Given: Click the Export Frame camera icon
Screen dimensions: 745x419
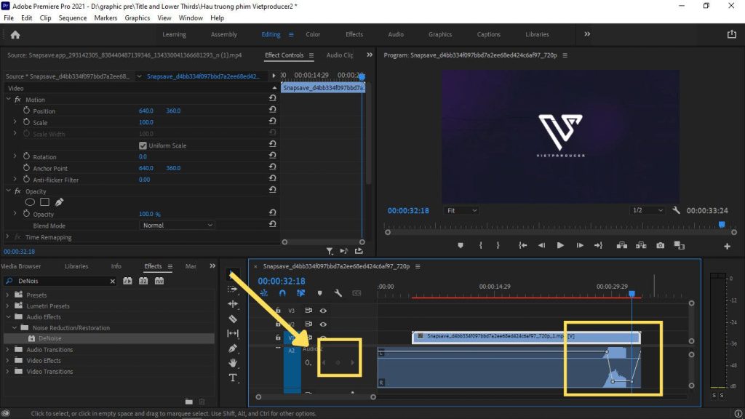Looking at the screenshot, I should click(x=660, y=246).
